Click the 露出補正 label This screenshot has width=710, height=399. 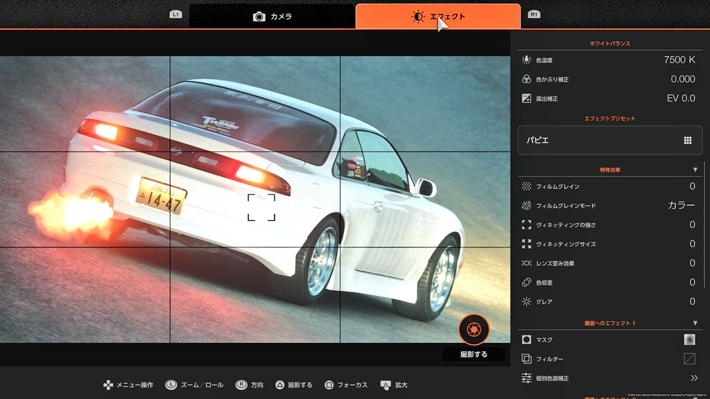[x=546, y=98]
